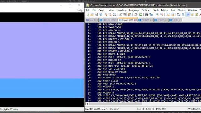This screenshot has height=113, width=201.
Task: Open the File menu
Action: tap(88, 10)
